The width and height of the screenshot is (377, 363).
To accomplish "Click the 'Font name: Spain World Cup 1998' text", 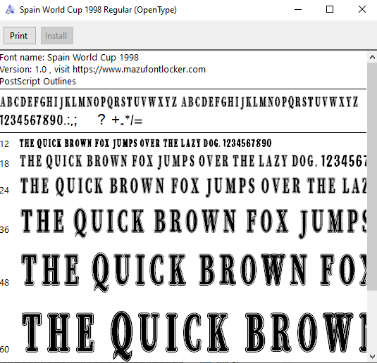I will pos(69,58).
